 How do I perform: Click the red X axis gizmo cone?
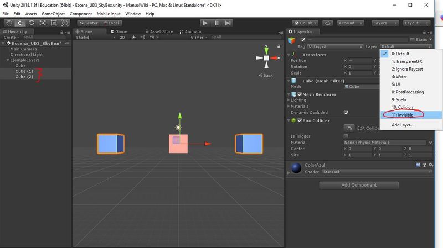pyautogui.click(x=274, y=58)
